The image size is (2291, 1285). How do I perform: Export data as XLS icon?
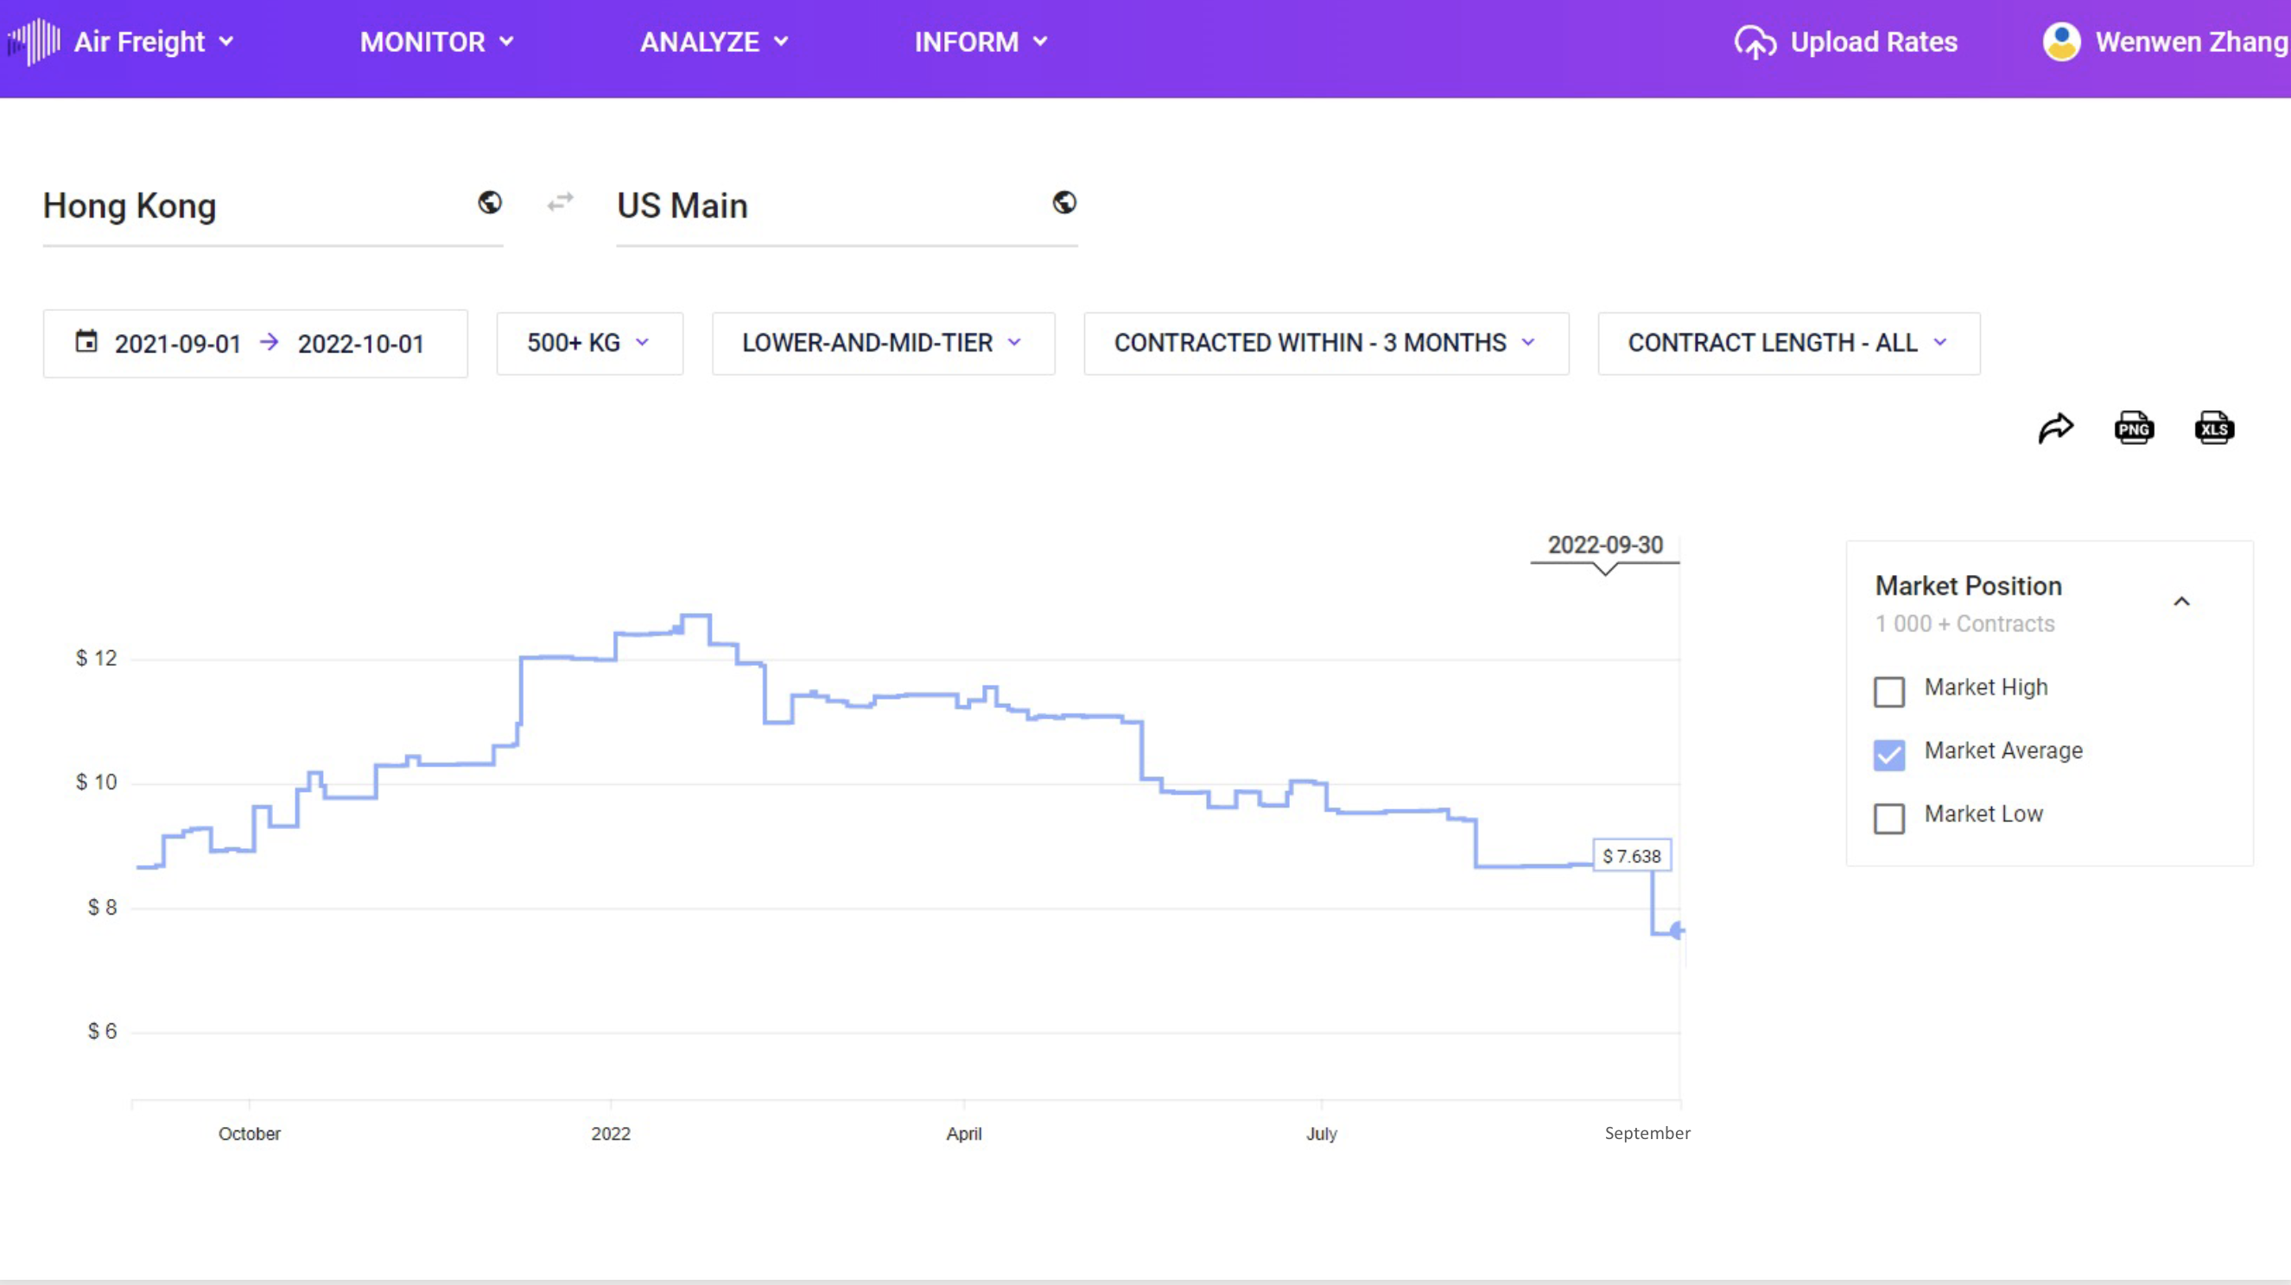2213,428
